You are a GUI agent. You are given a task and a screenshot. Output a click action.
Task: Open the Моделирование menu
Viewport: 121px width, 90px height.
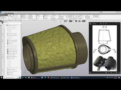pyautogui.click(x=19, y=12)
